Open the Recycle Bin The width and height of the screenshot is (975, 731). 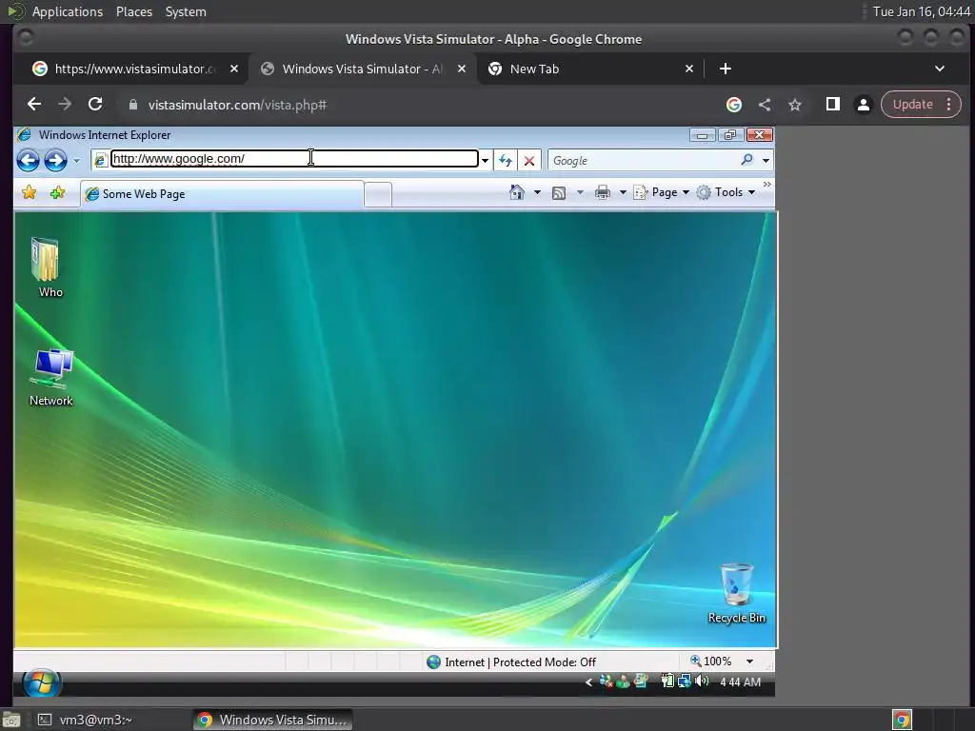tap(737, 593)
